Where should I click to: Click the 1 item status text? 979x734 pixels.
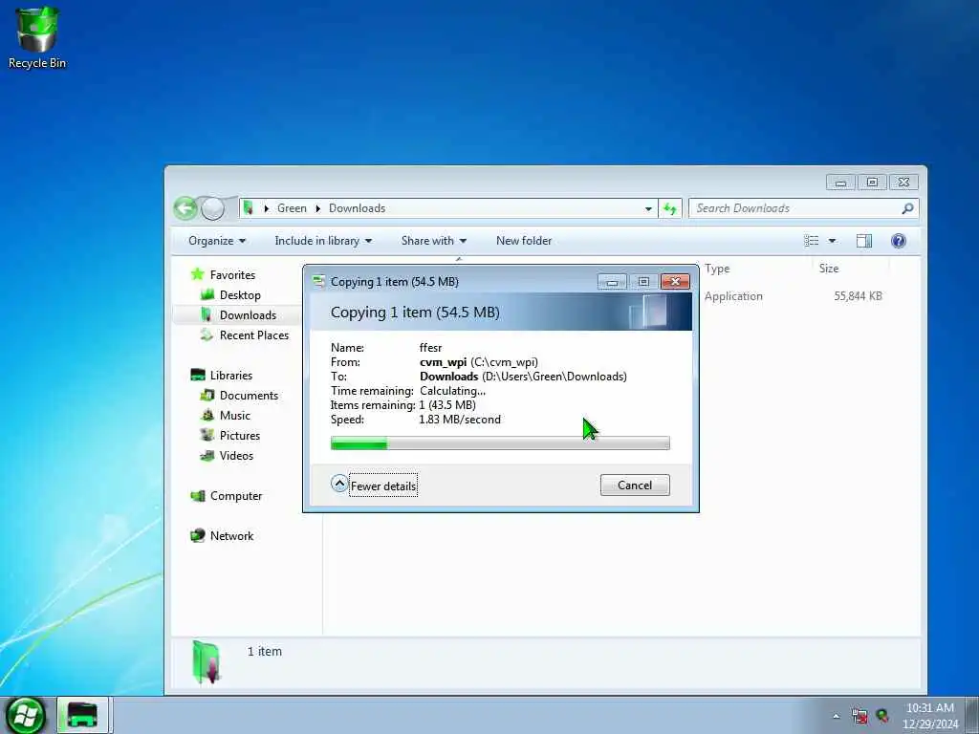pos(265,652)
